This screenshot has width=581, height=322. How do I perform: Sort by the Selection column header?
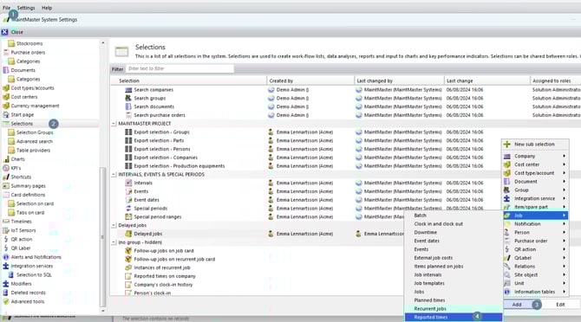(x=188, y=80)
